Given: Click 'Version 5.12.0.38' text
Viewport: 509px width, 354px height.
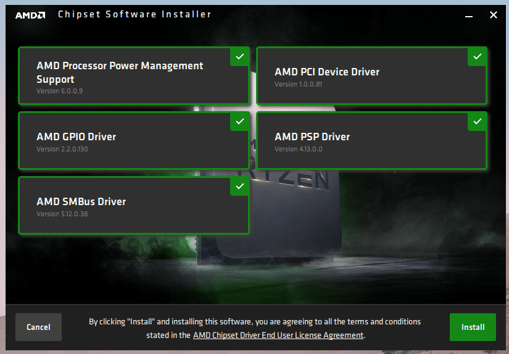Looking at the screenshot, I should click(x=62, y=214).
